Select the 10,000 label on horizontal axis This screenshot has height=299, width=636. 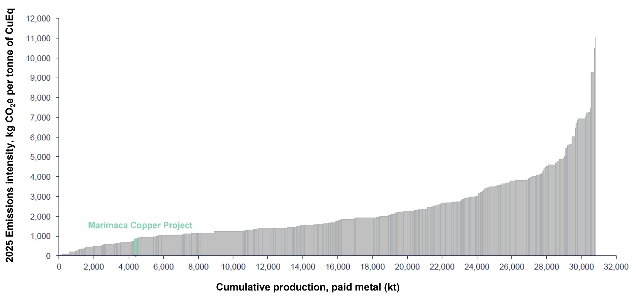233,267
